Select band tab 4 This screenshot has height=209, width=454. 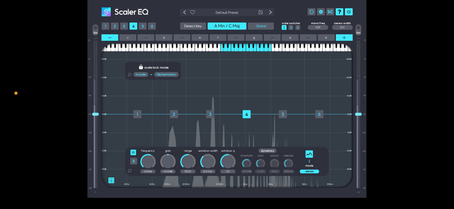click(x=133, y=26)
